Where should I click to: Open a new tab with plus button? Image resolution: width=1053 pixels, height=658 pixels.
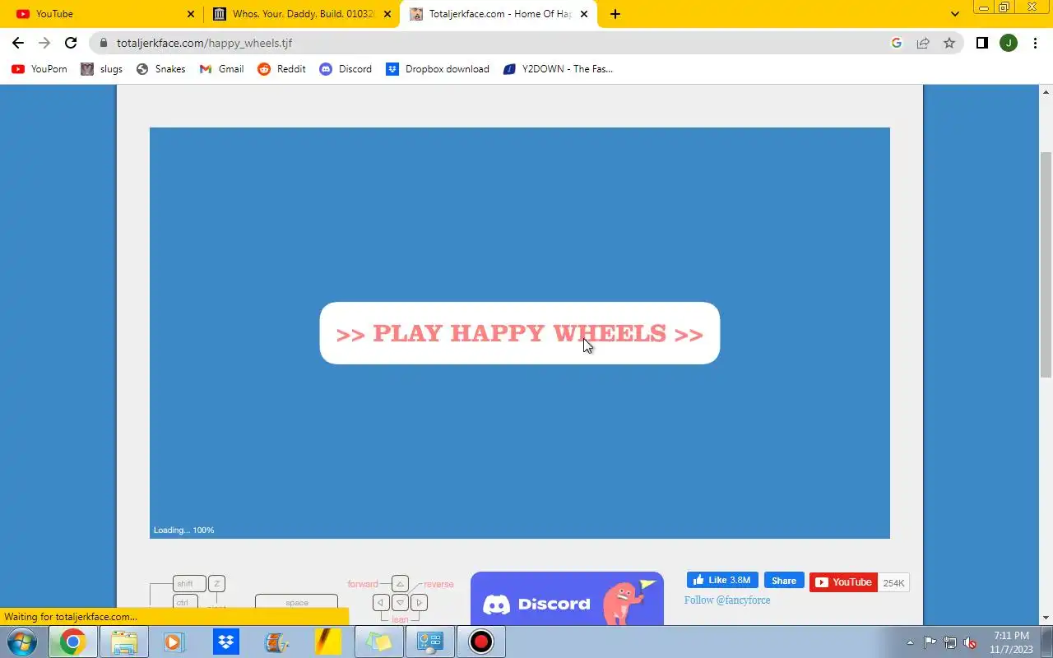pyautogui.click(x=615, y=14)
